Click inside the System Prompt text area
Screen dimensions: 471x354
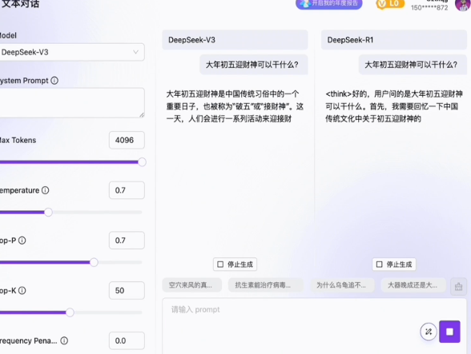coord(71,103)
